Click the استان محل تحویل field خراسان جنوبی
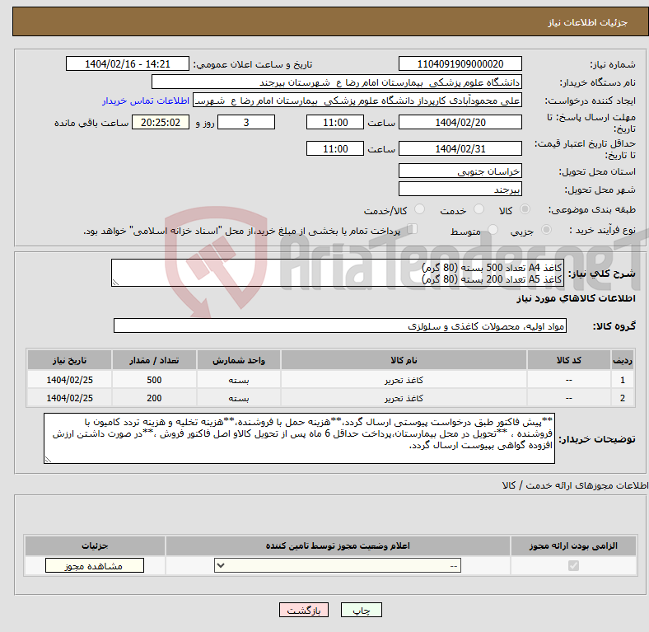 tap(460, 171)
